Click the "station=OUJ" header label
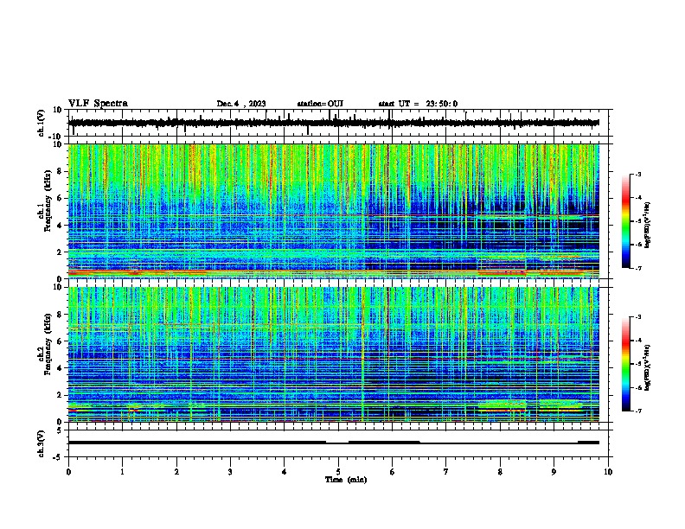The height and width of the screenshot is (529, 685). pos(320,104)
